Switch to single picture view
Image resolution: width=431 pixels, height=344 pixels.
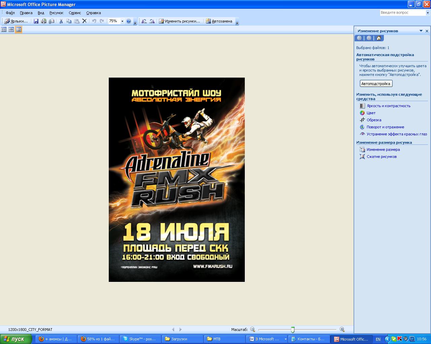[x=19, y=30]
